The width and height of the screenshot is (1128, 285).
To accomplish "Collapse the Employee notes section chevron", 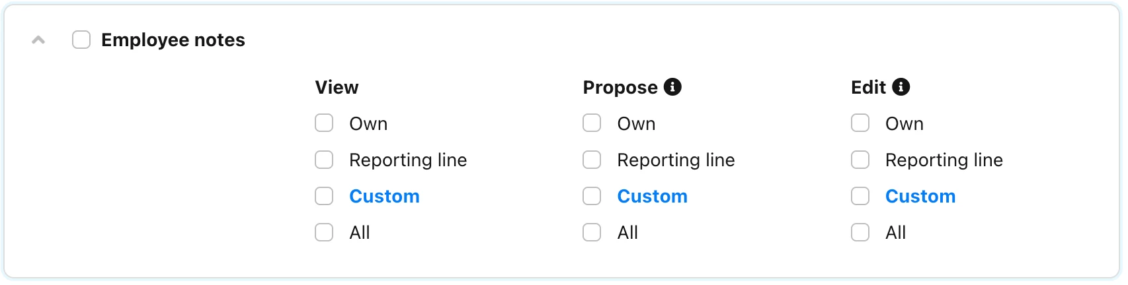I will [x=38, y=40].
